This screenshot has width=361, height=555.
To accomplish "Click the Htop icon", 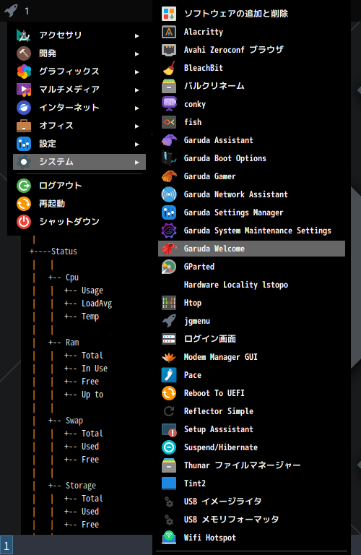I will click(x=169, y=303).
